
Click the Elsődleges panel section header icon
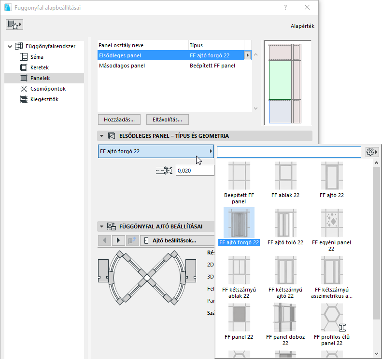112,136
